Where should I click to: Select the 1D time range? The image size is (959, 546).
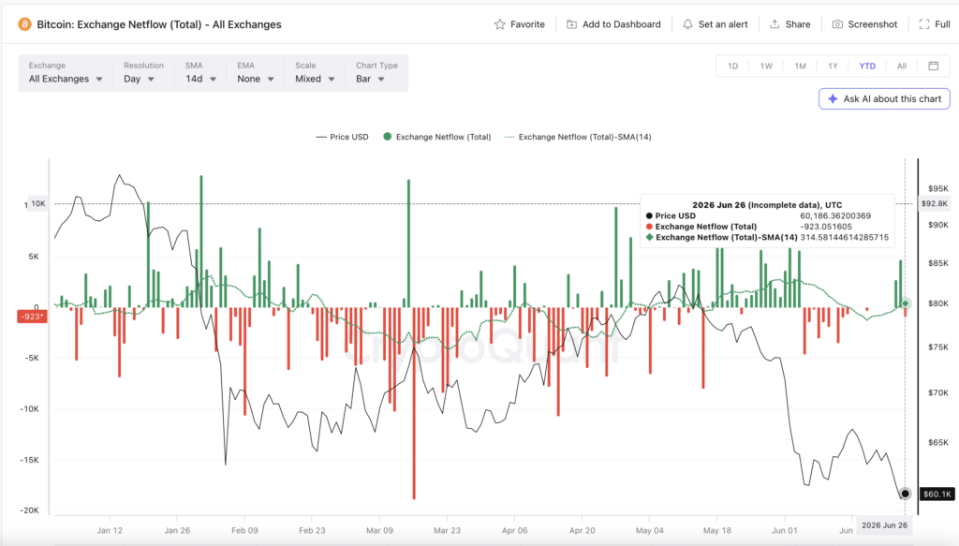732,66
